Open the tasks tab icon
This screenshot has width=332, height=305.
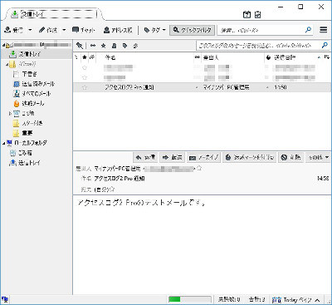pyautogui.click(x=258, y=14)
